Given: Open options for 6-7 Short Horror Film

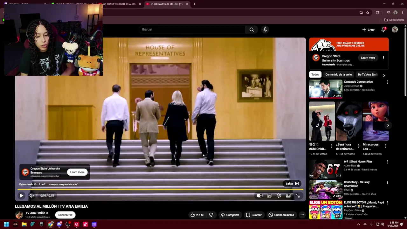Looking at the screenshot, I should 387,162.
